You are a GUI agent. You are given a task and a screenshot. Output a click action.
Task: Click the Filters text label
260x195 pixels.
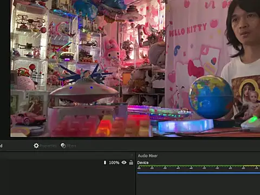[x=71, y=146]
